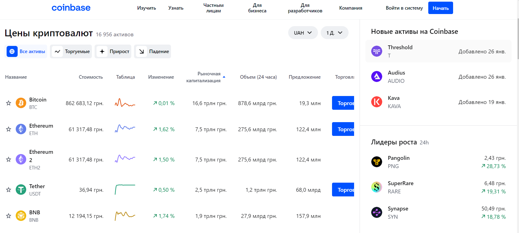The width and height of the screenshot is (519, 233).
Task: Open the Audius AUDIO asset link
Action: click(438, 76)
